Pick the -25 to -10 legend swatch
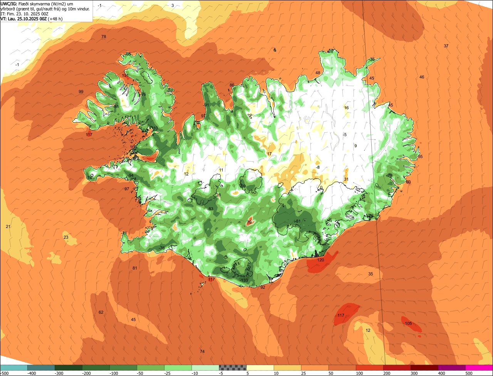 178,368
